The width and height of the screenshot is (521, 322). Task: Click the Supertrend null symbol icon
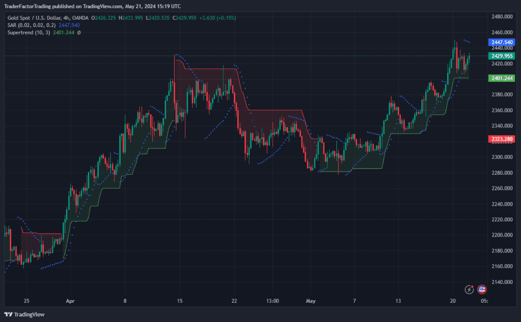tap(79, 33)
